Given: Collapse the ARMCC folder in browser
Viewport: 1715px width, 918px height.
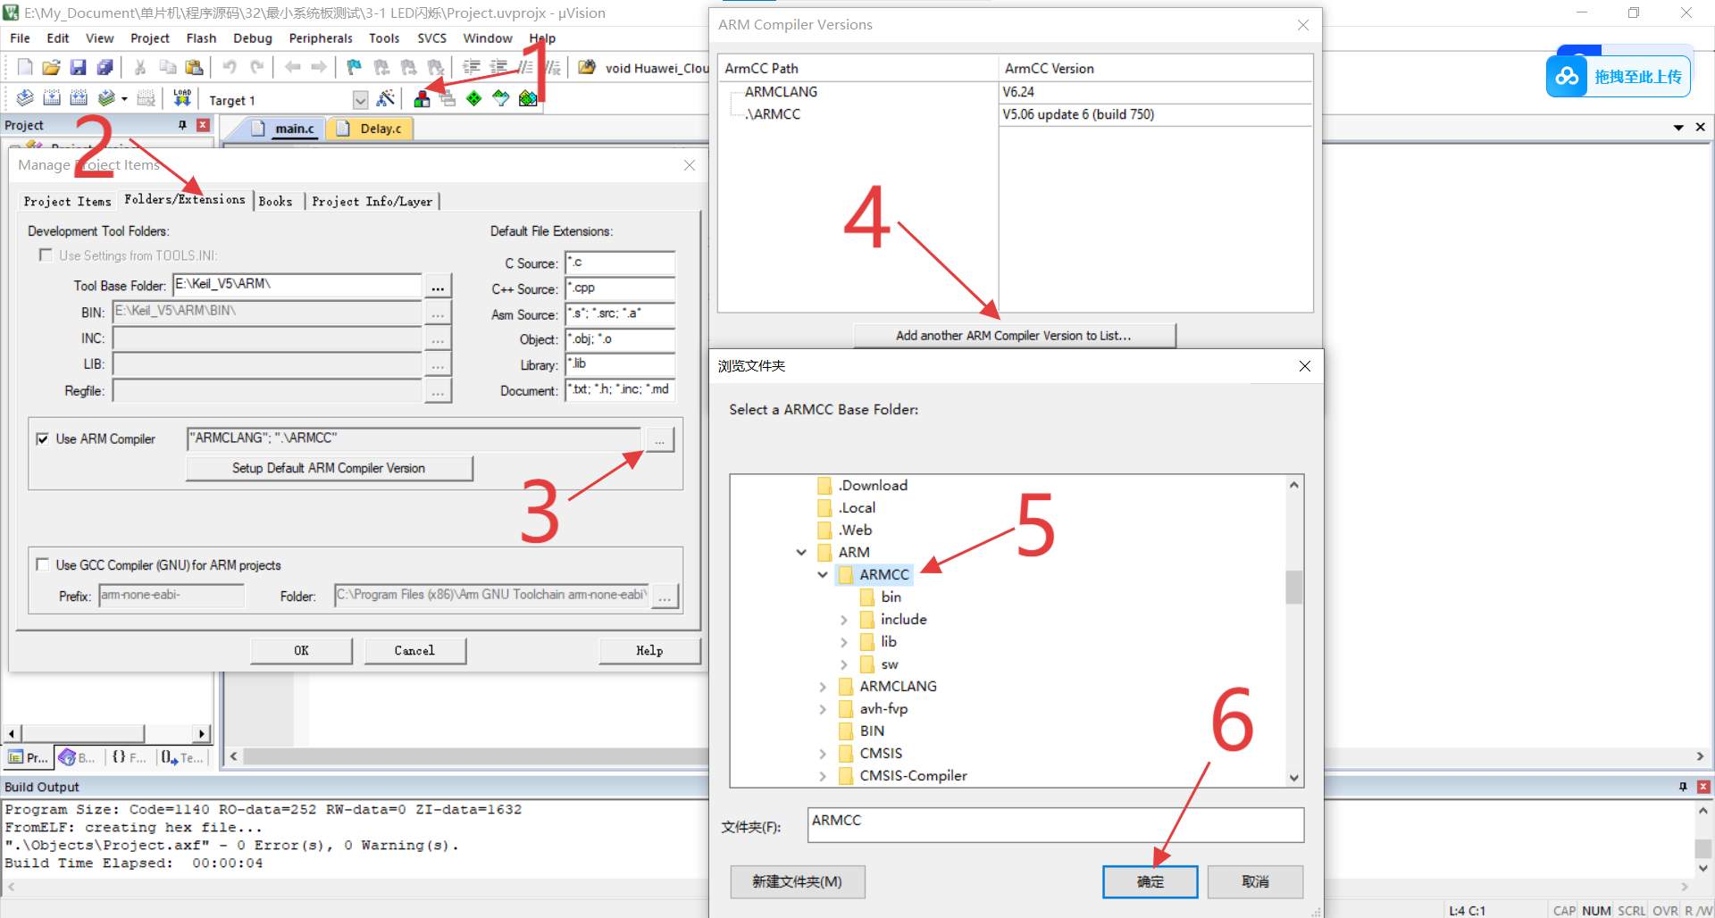Looking at the screenshot, I should click(823, 574).
